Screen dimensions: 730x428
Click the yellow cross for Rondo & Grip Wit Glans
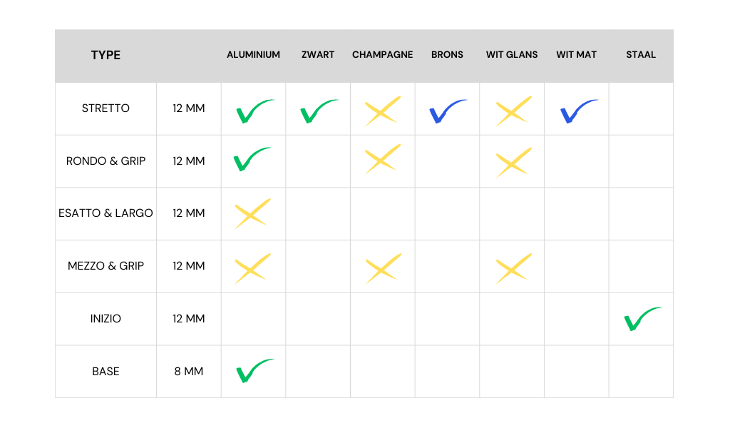[513, 162]
